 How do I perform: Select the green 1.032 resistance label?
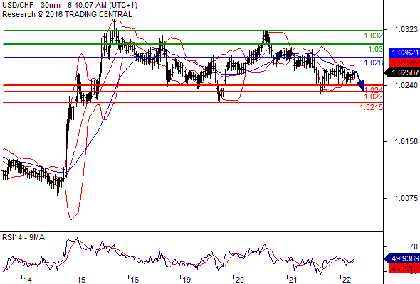tap(374, 35)
